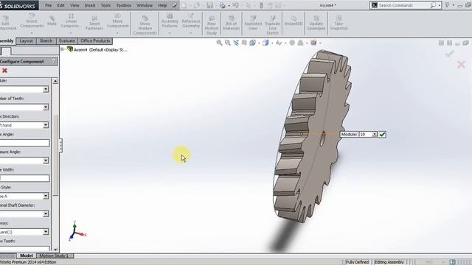472x265 pixels.
Task: Open the Window menu
Action: click(145, 5)
